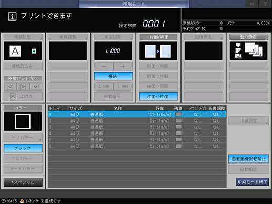
Task: Click tray 1 remaining paper level indicator
Action: 178,114
